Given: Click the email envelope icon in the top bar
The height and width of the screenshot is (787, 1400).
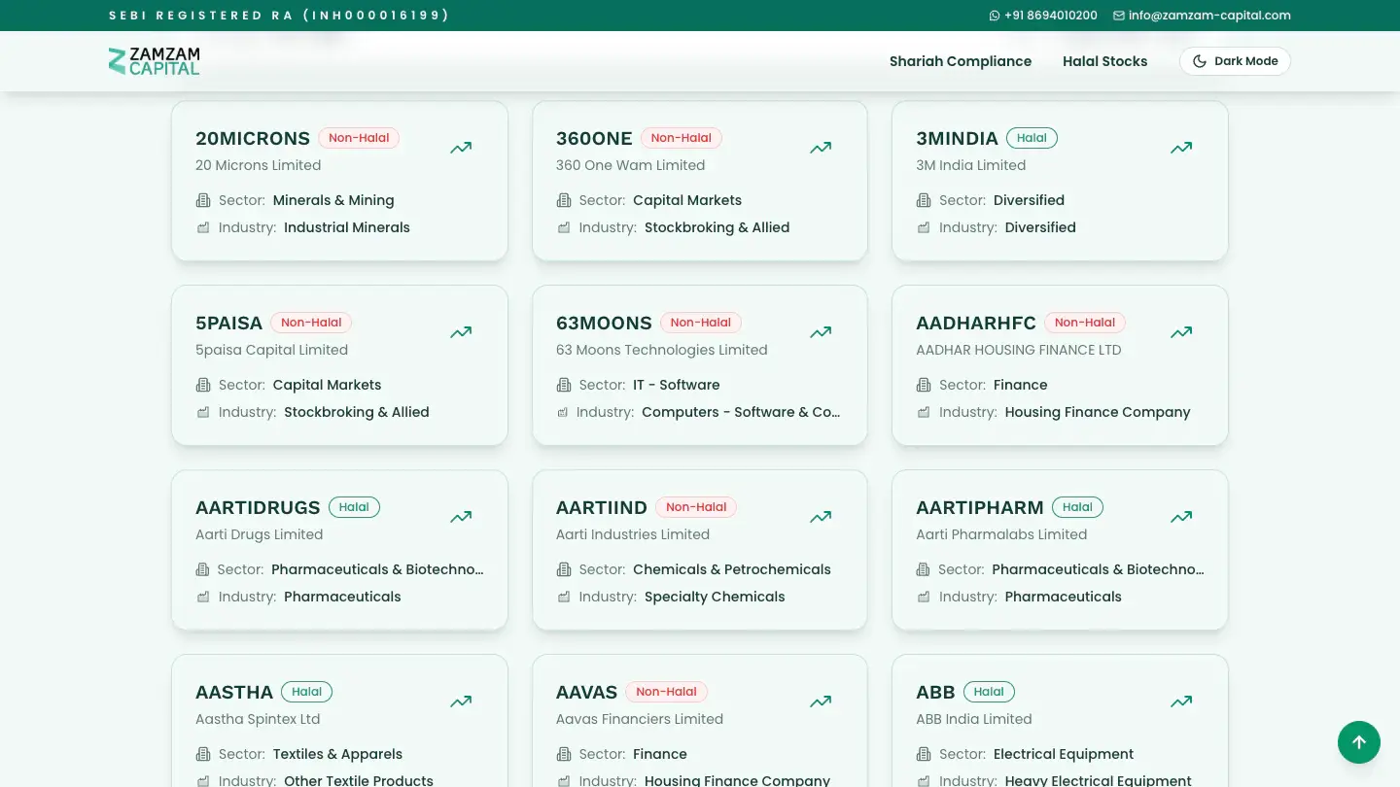Looking at the screenshot, I should click(x=1119, y=16).
